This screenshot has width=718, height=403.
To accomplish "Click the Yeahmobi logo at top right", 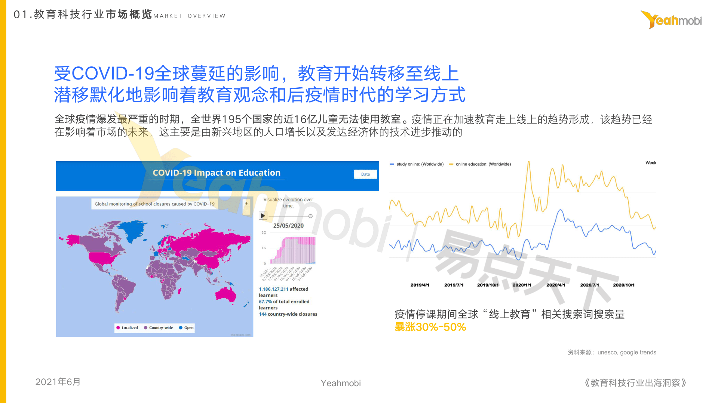I will click(671, 20).
